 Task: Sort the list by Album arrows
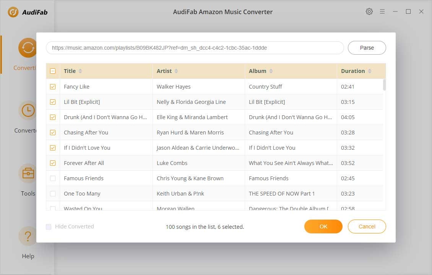tap(271, 71)
